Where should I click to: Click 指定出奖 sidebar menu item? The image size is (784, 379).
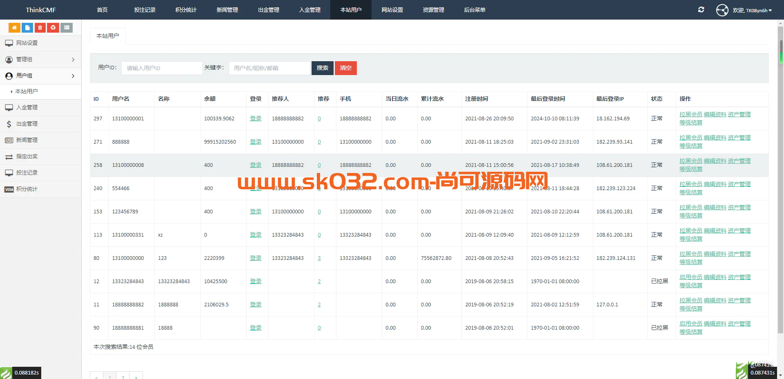click(41, 157)
